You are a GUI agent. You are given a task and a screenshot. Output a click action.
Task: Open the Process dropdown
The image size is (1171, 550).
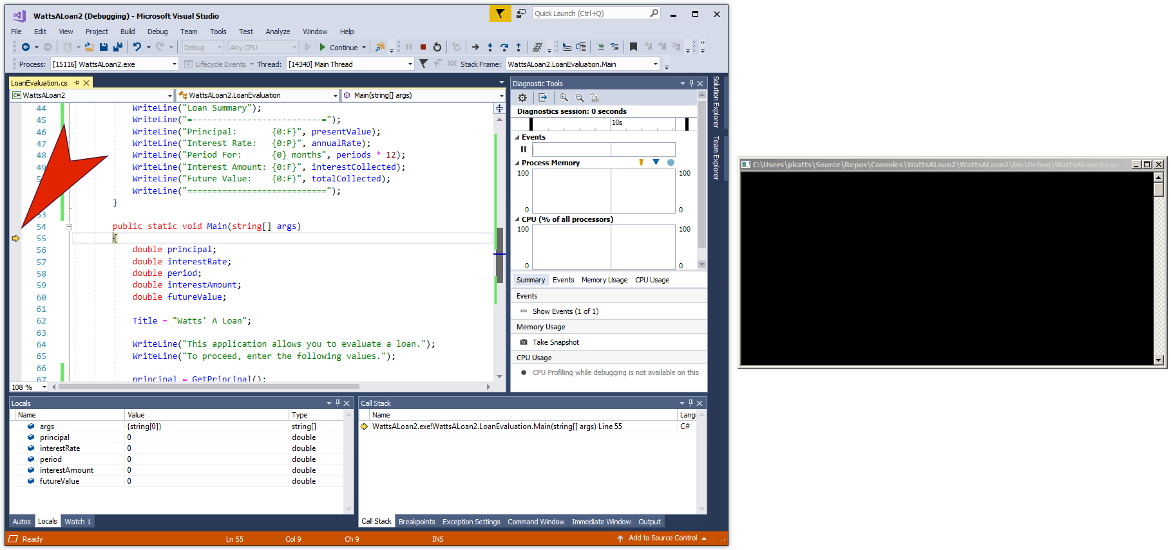pos(174,64)
